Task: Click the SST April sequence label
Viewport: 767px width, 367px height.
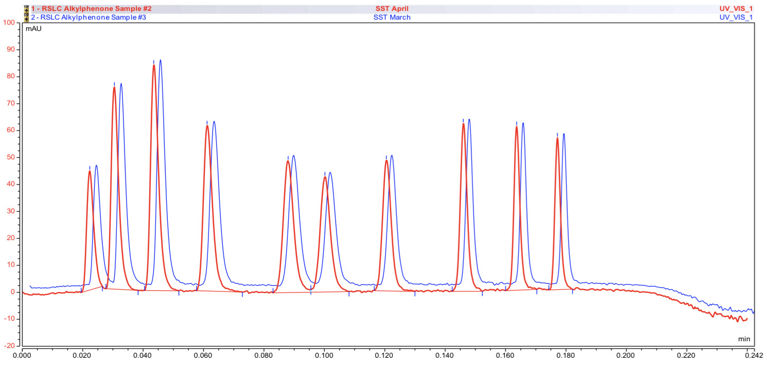Action: pos(392,9)
